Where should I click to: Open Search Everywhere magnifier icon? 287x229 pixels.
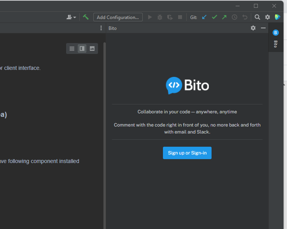pyautogui.click(x=257, y=17)
